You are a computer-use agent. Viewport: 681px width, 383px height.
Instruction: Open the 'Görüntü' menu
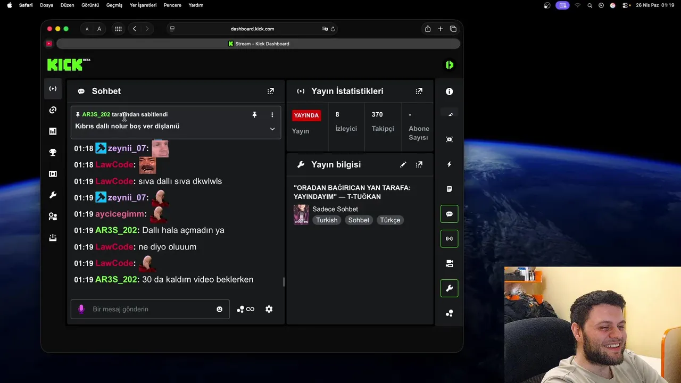click(x=90, y=5)
